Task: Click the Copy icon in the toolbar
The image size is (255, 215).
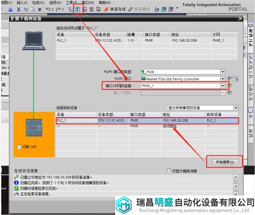Action: [x=25, y=9]
